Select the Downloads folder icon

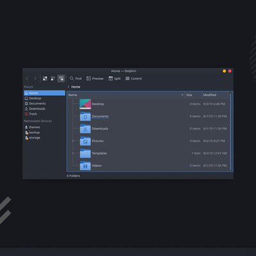pos(85,129)
